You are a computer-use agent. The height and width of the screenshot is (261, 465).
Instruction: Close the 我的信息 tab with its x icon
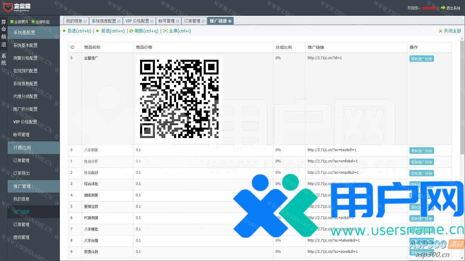click(x=85, y=21)
